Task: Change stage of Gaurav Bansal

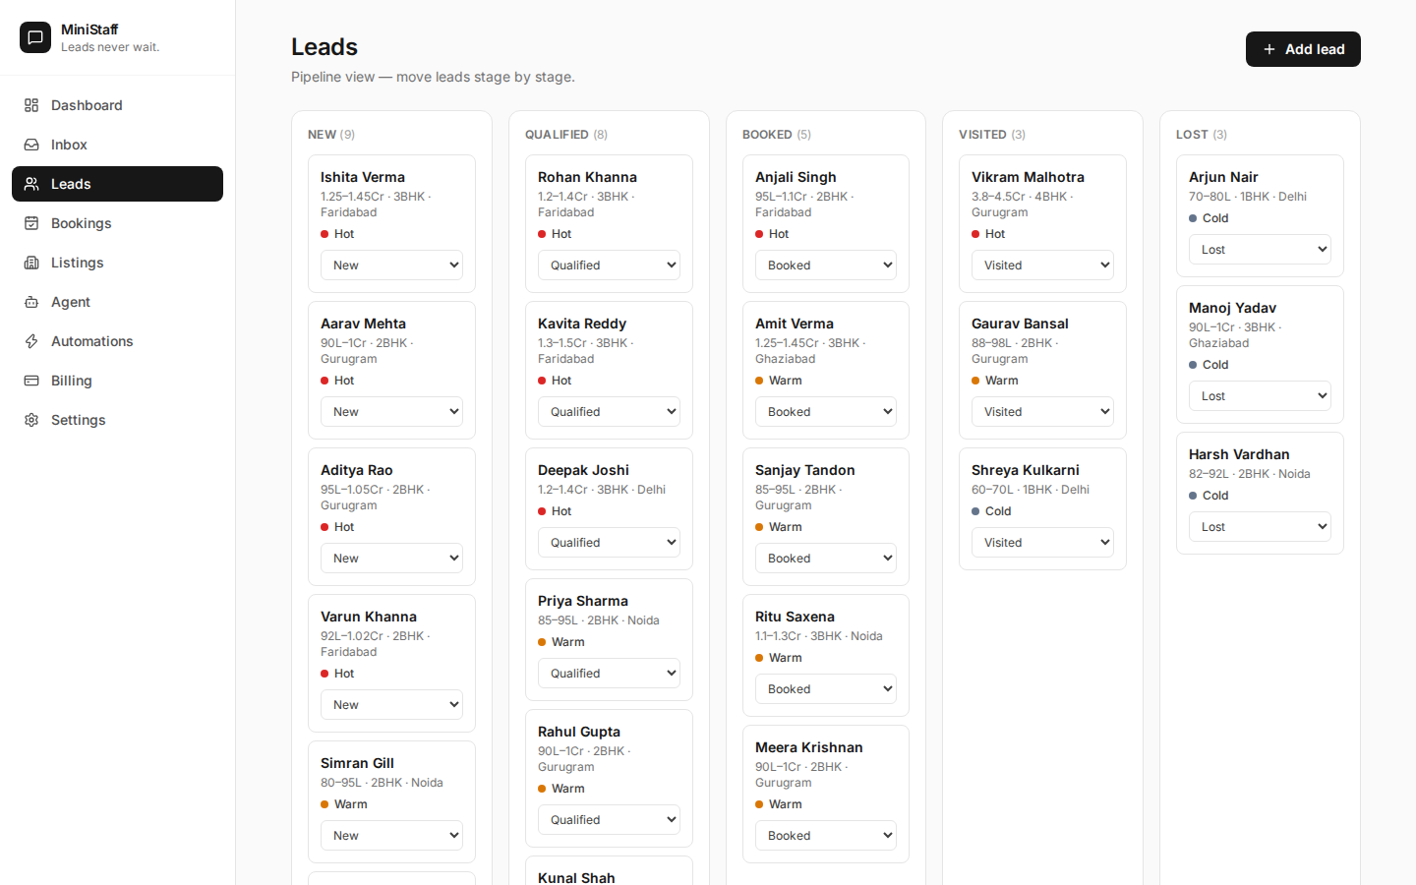Action: click(1042, 412)
